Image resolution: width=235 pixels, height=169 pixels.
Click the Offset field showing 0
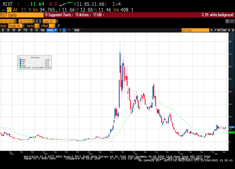click(x=52, y=26)
